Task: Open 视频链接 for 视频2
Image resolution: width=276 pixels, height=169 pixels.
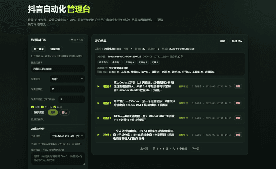Action: click(183, 118)
